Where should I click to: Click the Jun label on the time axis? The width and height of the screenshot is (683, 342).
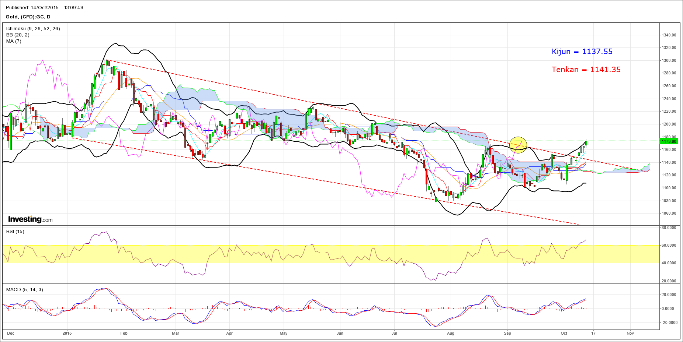tap(340, 334)
